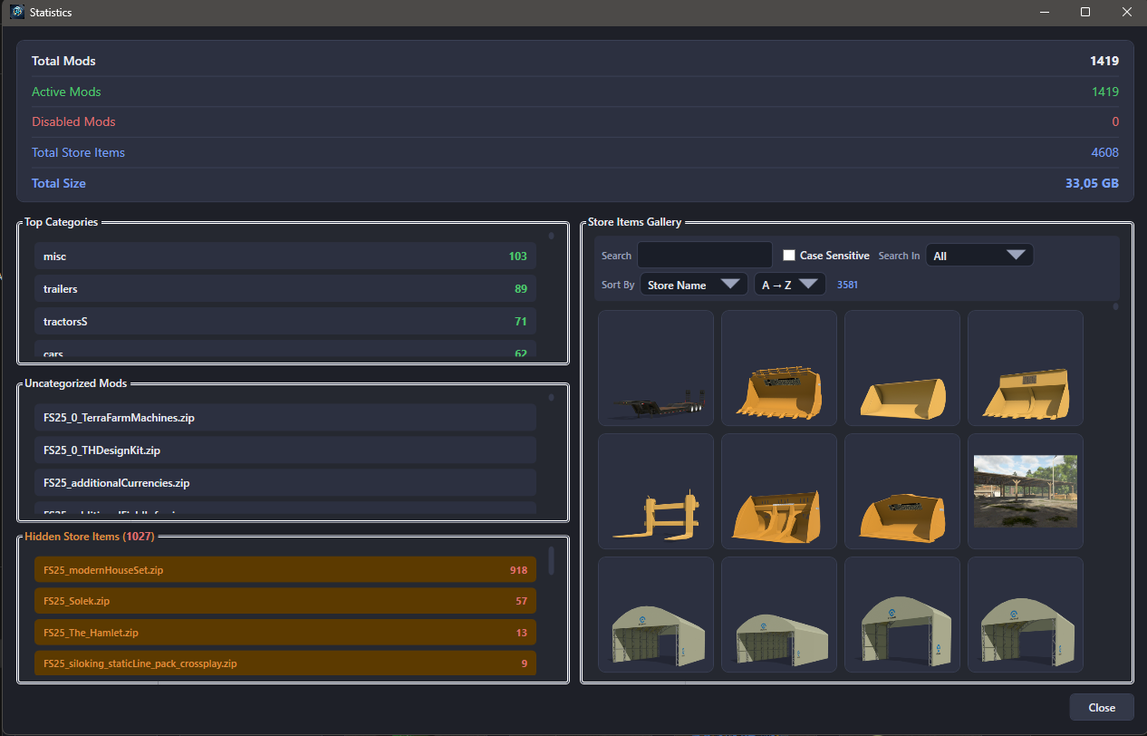Select the 'trailers' category row

pos(285,289)
